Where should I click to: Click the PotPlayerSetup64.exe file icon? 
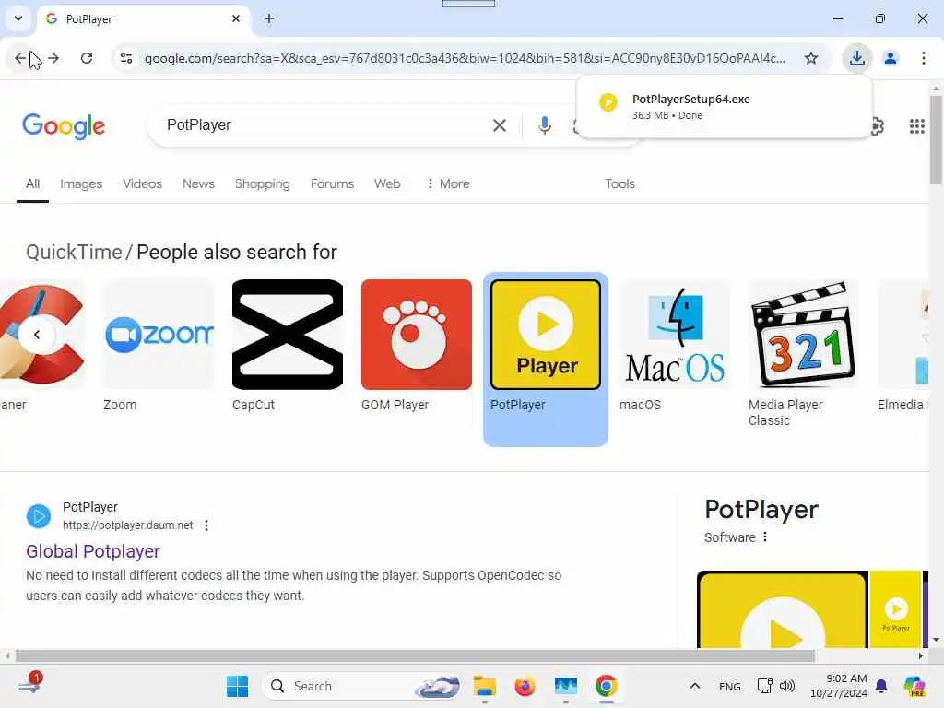[608, 102]
